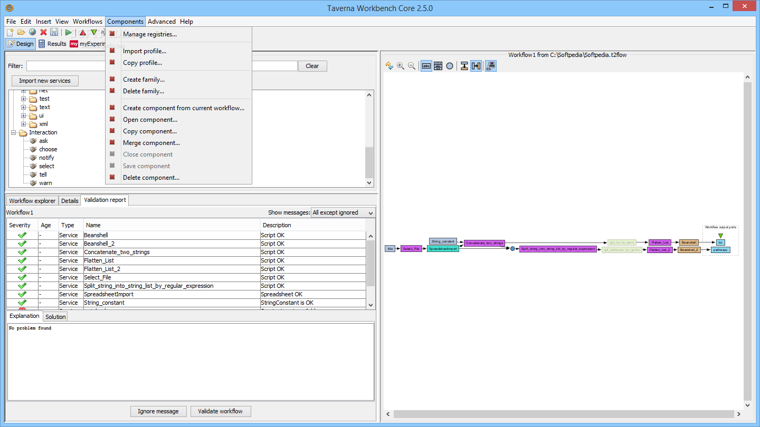The height and width of the screenshot is (427, 760).
Task: Click the Ignore message button
Action: pos(158,411)
